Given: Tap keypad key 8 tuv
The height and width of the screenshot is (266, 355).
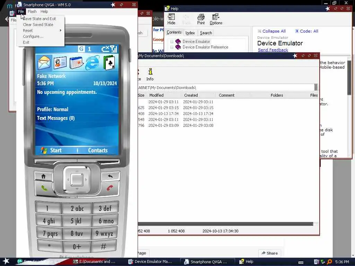Looking at the screenshot, I should 77,234.
